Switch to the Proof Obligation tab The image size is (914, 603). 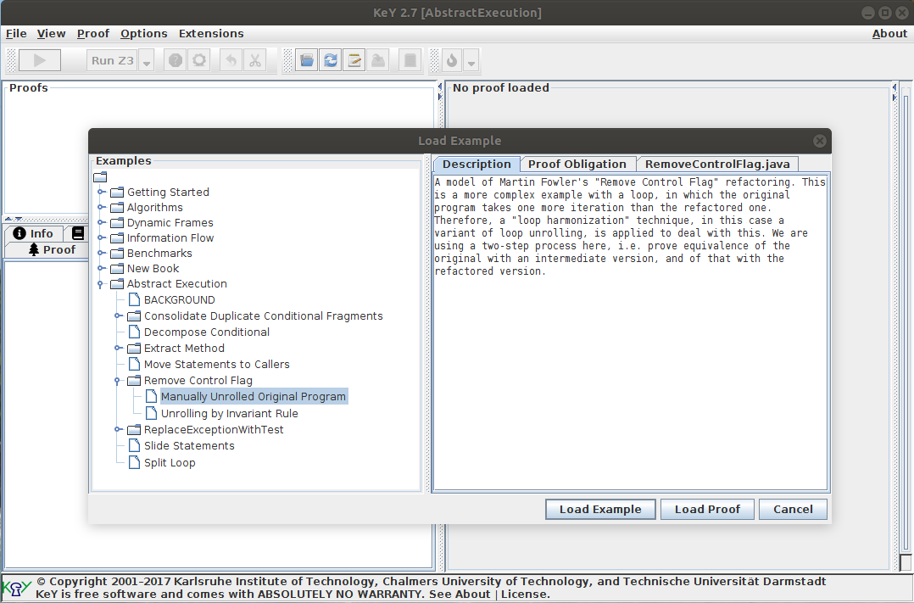577,165
